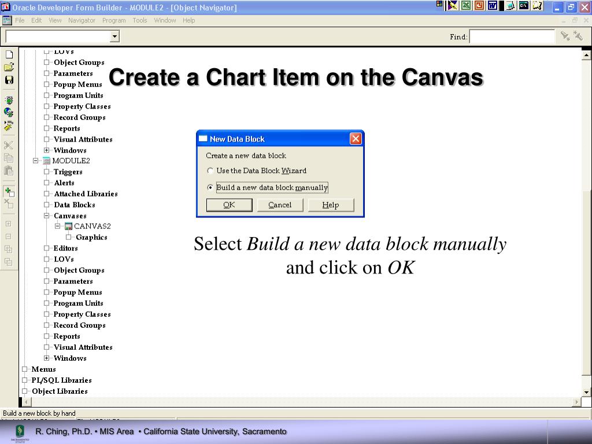Screen dimensions: 592x444
Task: Click the vertical scrollbar down arrow
Action: click(586, 393)
